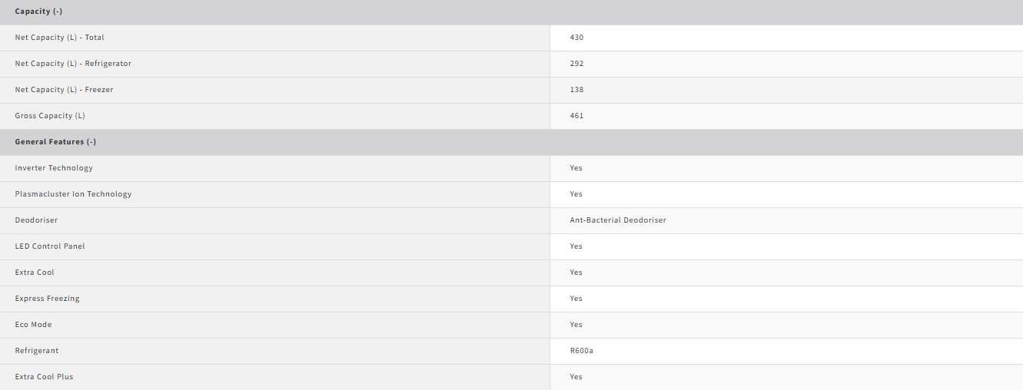
Task: Click the 430 total capacity value
Action: click(576, 38)
